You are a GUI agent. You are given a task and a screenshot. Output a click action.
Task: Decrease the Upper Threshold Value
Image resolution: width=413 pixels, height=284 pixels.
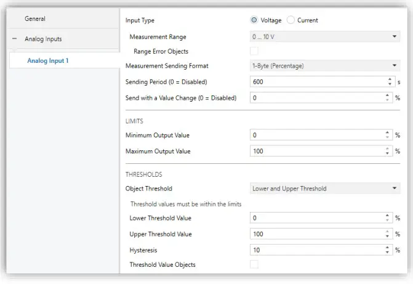coord(387,237)
